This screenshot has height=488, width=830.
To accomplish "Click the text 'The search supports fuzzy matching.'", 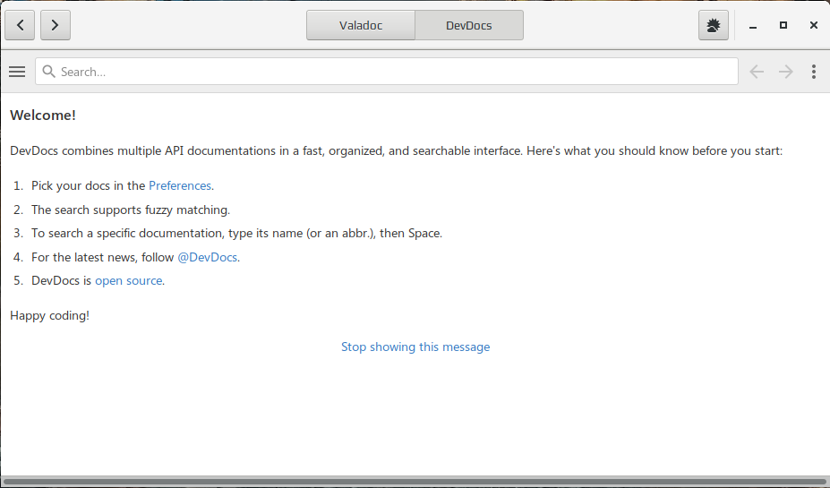I will pos(131,210).
